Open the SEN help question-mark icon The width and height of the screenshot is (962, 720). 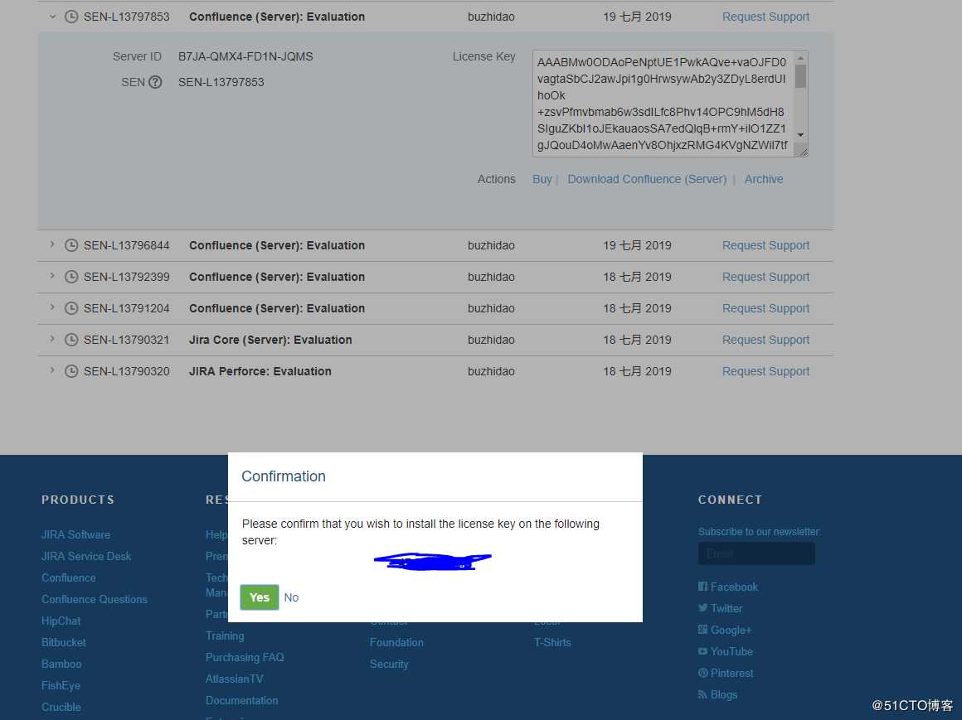(x=155, y=82)
